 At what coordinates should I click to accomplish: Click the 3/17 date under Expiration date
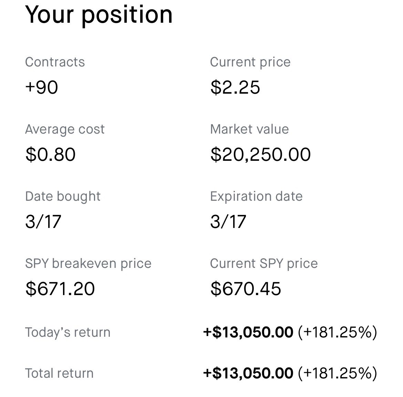click(228, 221)
